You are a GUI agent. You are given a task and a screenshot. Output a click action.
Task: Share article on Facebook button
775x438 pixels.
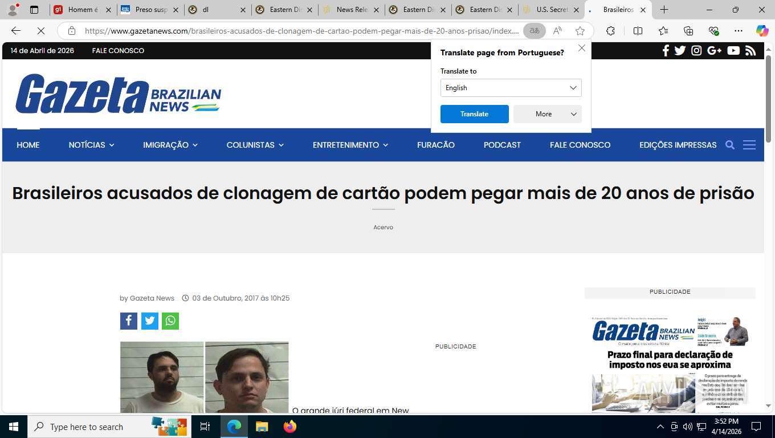coord(129,321)
